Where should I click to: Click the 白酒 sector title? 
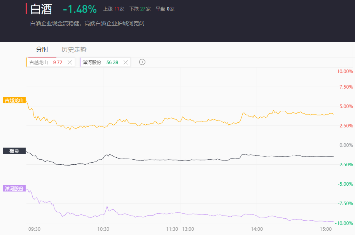[41, 9]
